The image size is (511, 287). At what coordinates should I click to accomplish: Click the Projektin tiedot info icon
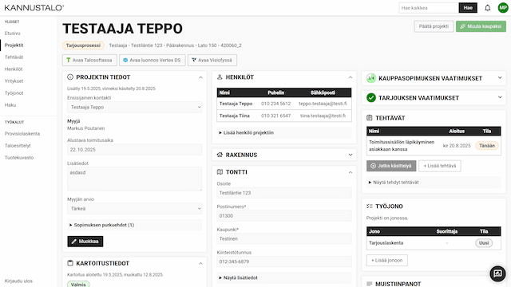(x=70, y=77)
